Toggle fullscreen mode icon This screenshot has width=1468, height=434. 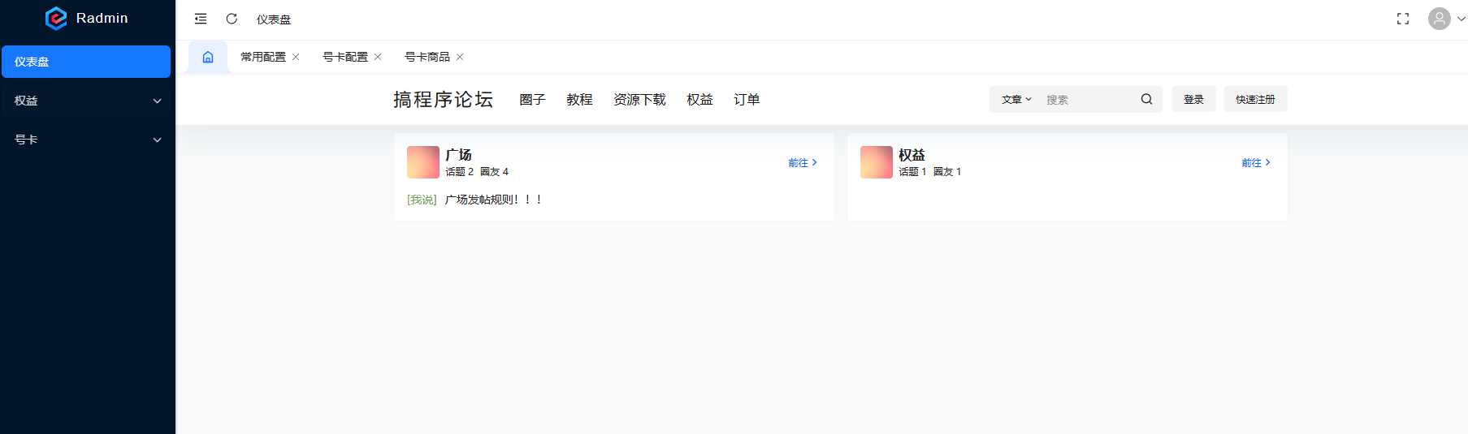(1402, 19)
